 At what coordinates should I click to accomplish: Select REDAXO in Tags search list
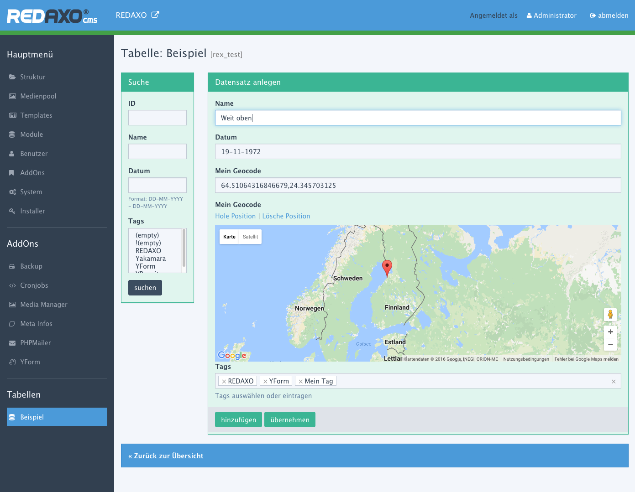click(x=148, y=251)
